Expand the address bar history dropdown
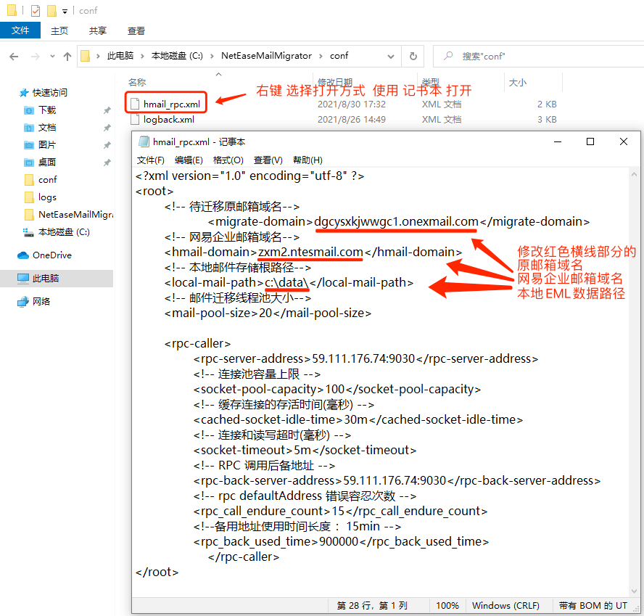 (x=395, y=56)
